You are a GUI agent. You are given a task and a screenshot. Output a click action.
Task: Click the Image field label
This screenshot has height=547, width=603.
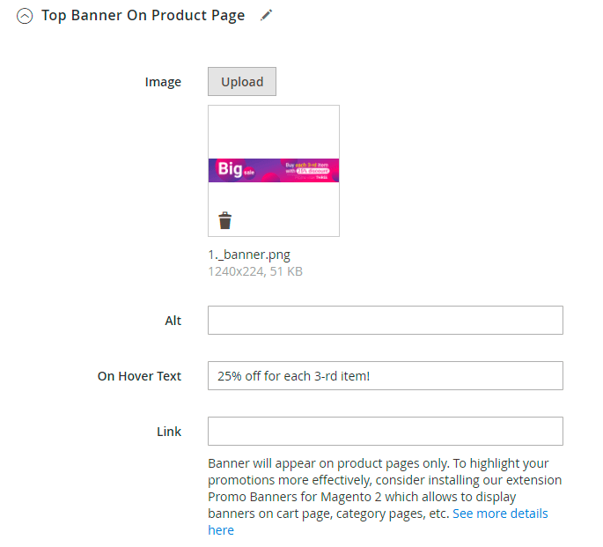pos(163,82)
